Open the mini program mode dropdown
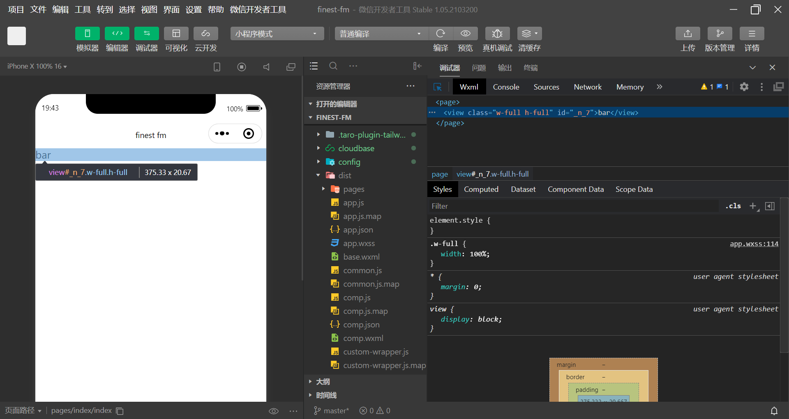 point(277,34)
